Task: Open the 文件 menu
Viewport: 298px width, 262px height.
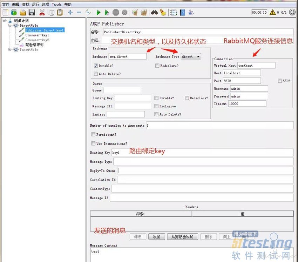Action: click(6, 4)
